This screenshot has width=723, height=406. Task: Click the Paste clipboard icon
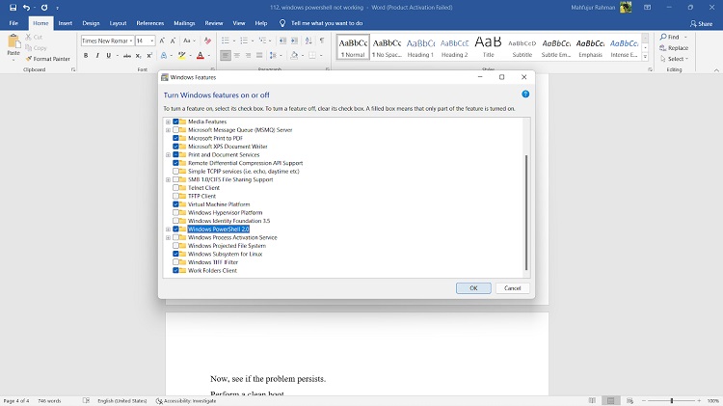(x=13, y=43)
